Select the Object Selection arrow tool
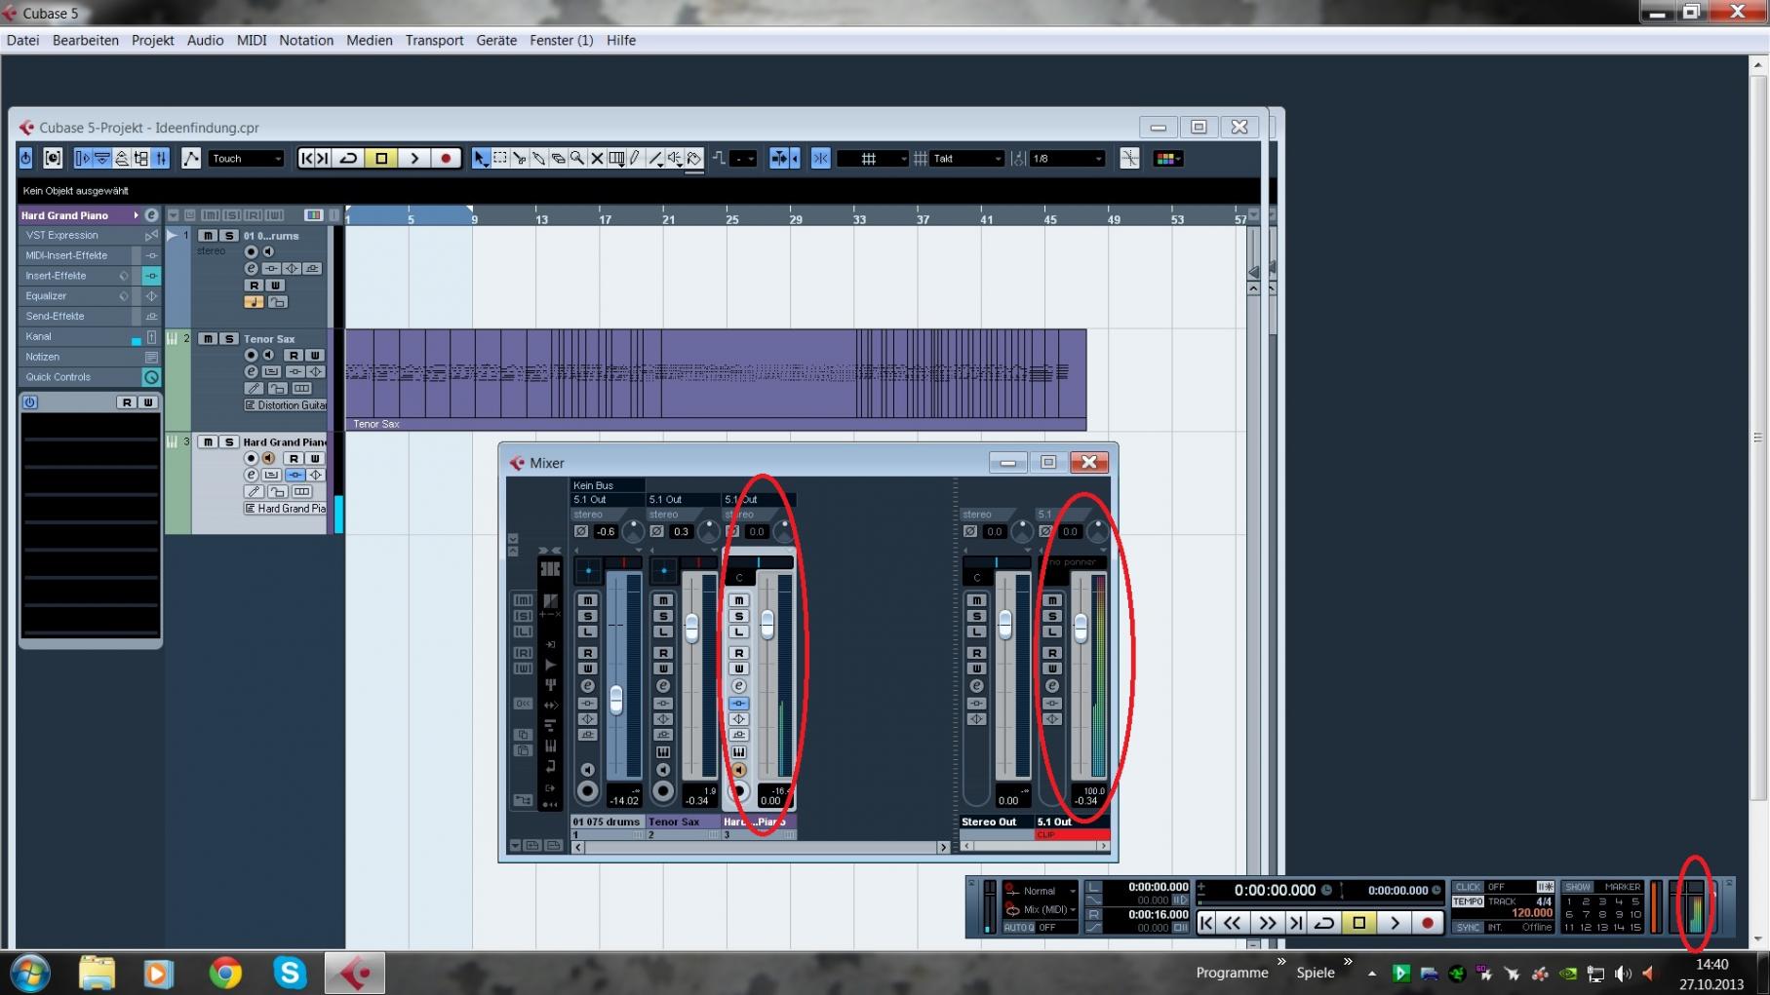 480,158
